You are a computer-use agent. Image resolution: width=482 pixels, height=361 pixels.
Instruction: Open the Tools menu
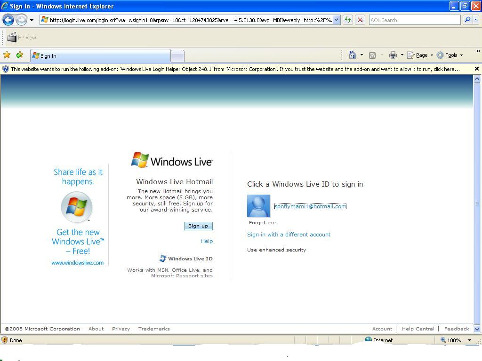(450, 55)
